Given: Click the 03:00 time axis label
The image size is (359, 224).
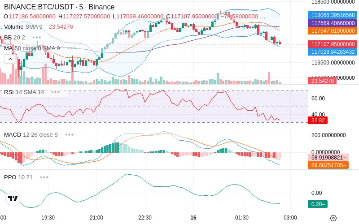Looking at the screenshot, I should pos(290,218).
